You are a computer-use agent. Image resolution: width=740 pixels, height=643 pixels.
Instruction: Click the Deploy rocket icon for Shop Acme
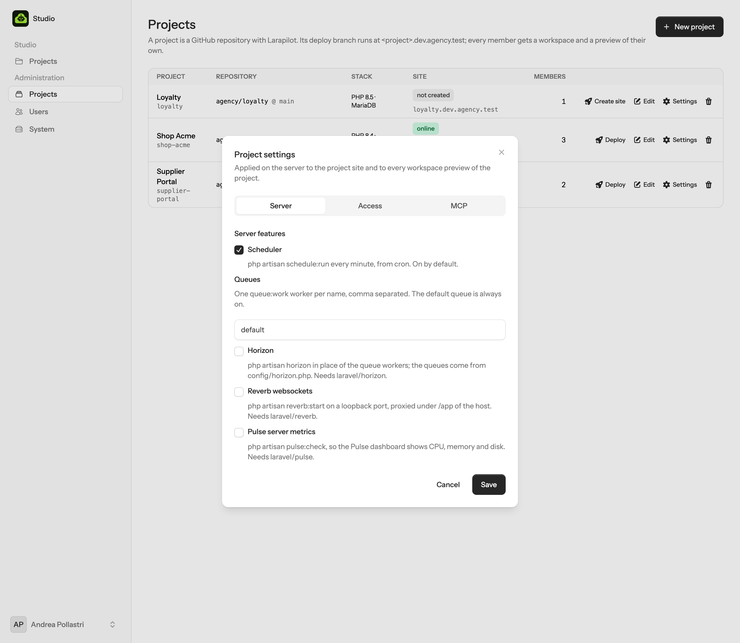[599, 140]
